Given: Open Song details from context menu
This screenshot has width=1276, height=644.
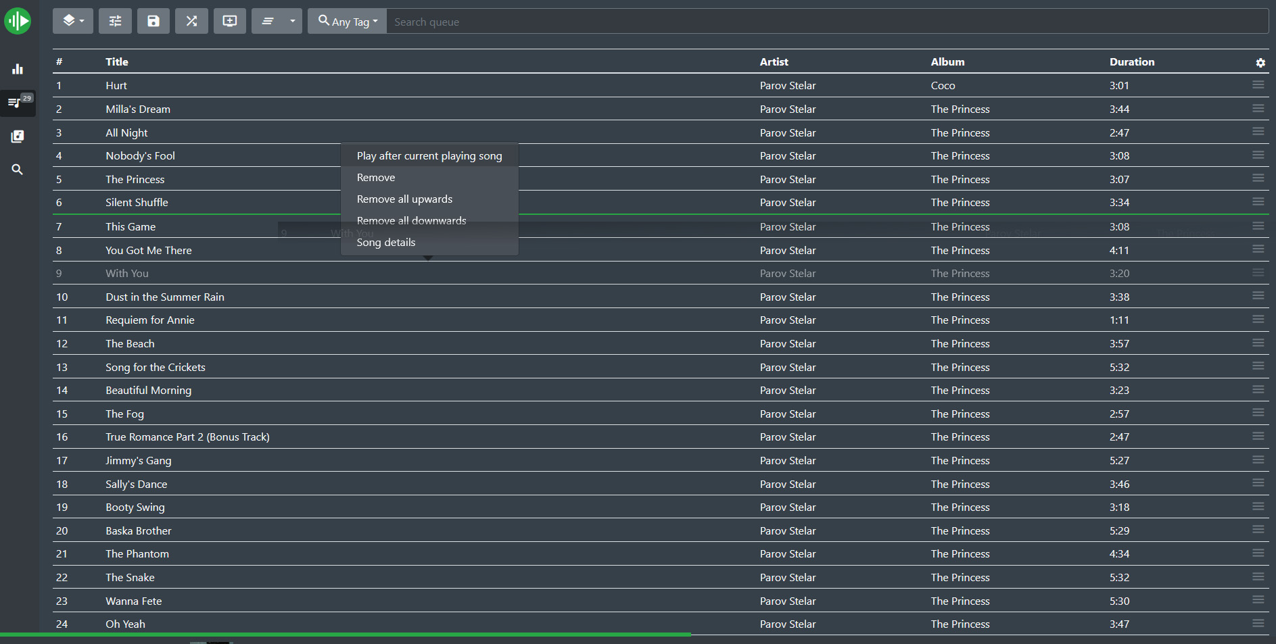Looking at the screenshot, I should [429, 243].
